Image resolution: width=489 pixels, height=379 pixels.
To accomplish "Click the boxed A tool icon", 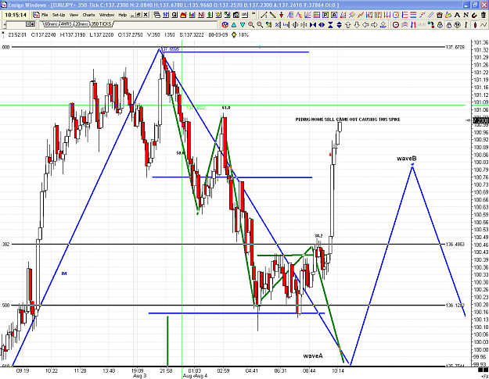I will 334,15.
